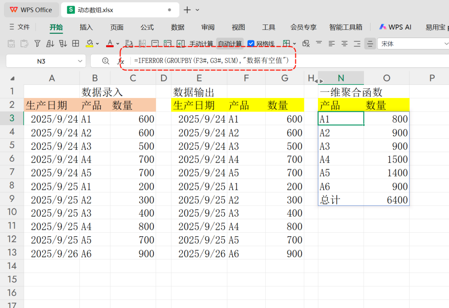Open the 审阅 review tab
This screenshot has height=308, width=449.
208,27
